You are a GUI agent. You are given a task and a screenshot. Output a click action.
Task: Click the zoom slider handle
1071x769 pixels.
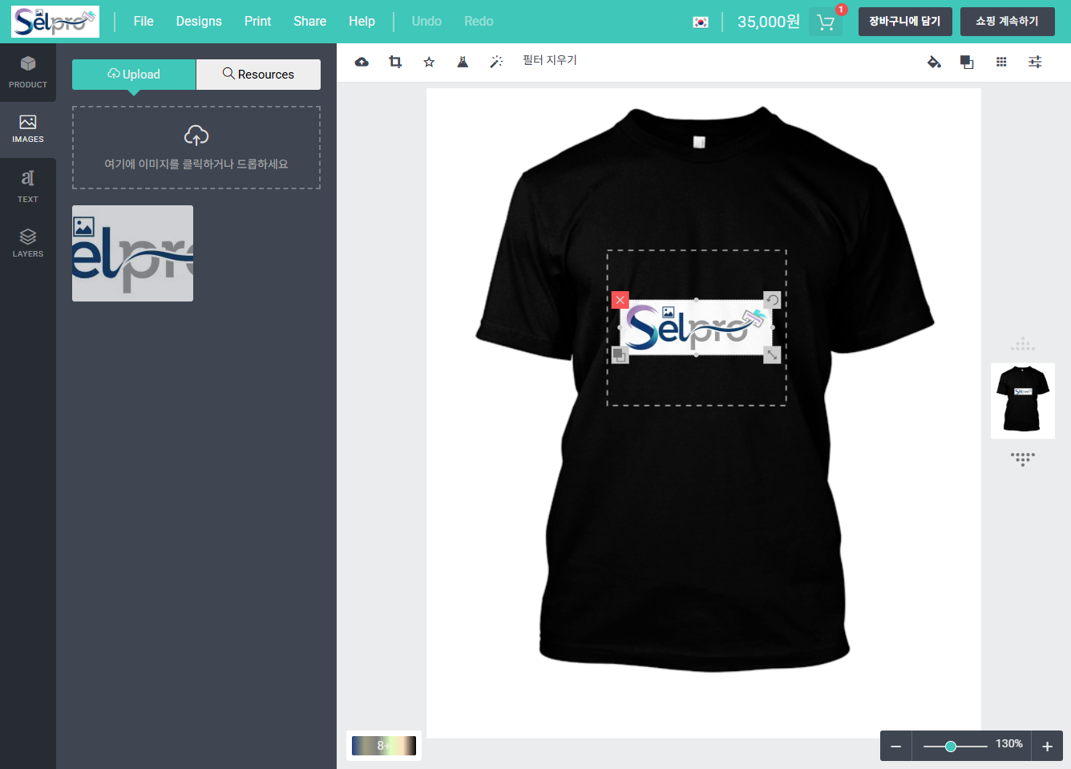point(951,747)
